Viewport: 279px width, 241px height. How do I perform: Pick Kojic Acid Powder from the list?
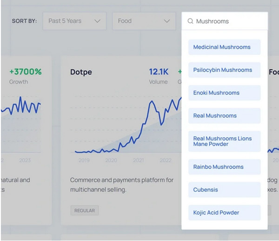(224, 213)
